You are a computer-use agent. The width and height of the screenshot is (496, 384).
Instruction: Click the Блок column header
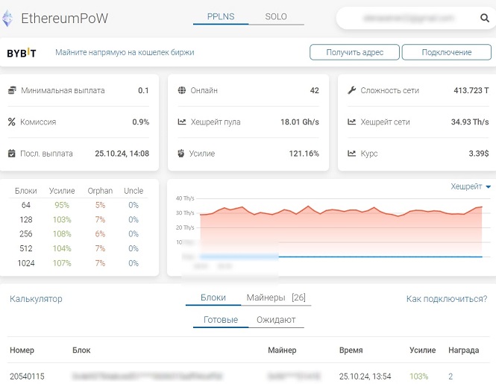pyautogui.click(x=81, y=350)
